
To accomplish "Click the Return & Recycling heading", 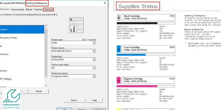I will [x=194, y=29].
